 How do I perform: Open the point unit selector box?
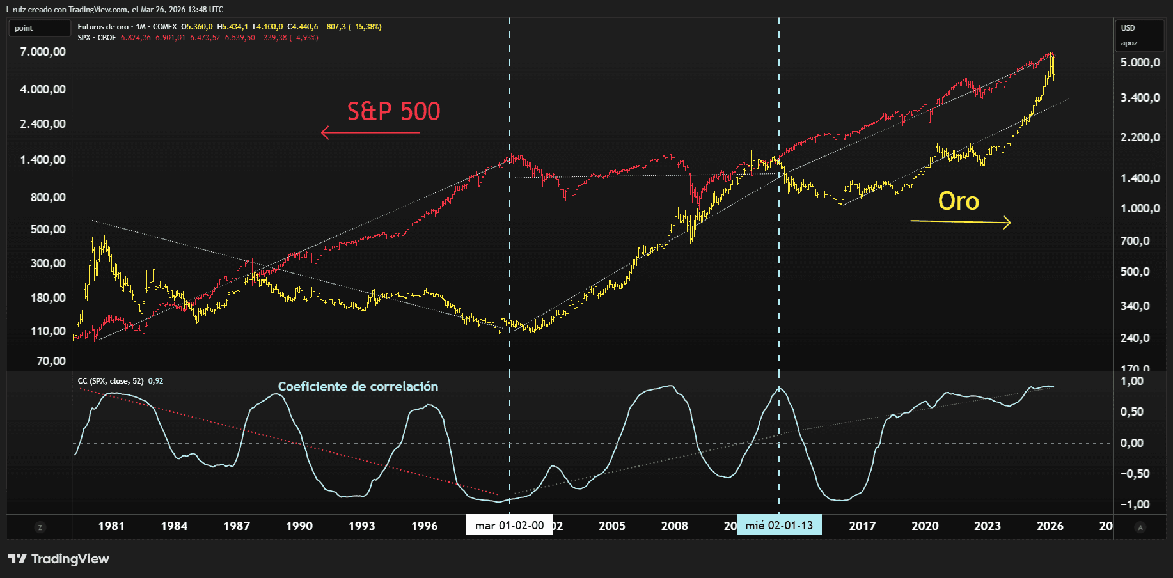click(x=38, y=28)
